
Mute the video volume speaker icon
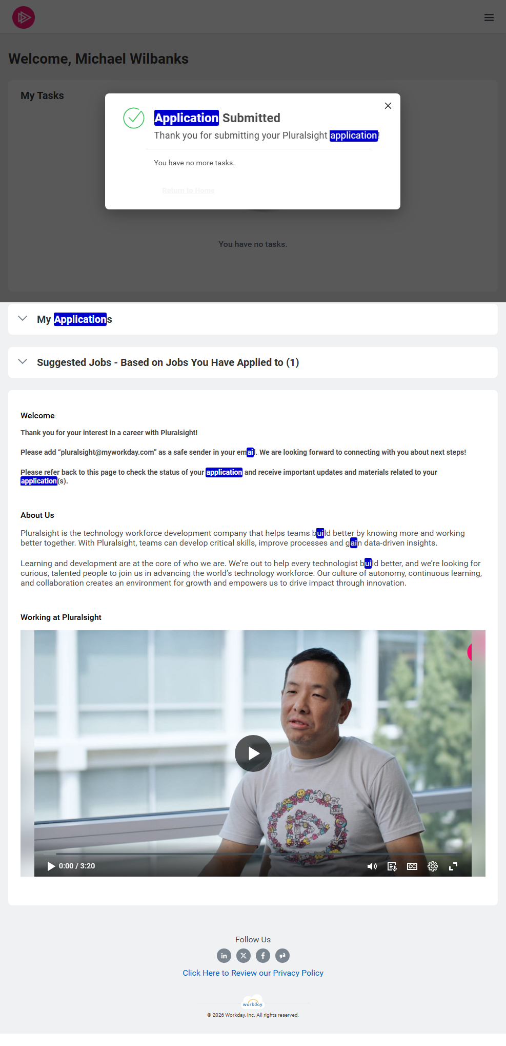coord(372,866)
